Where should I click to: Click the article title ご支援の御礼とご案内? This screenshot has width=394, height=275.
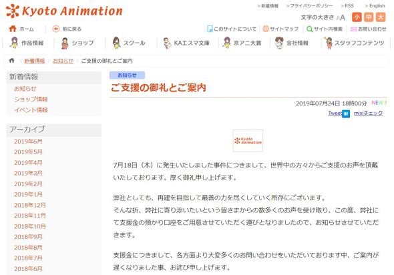[158, 87]
